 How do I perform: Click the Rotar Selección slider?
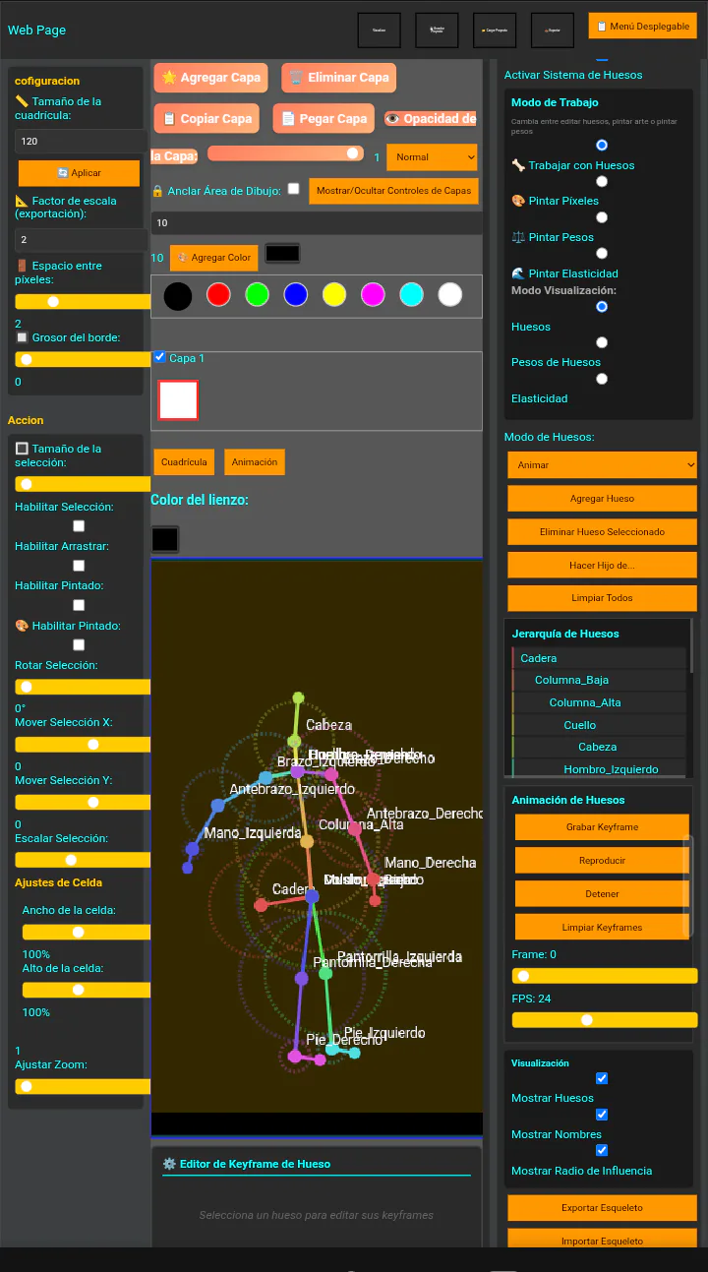(x=83, y=687)
